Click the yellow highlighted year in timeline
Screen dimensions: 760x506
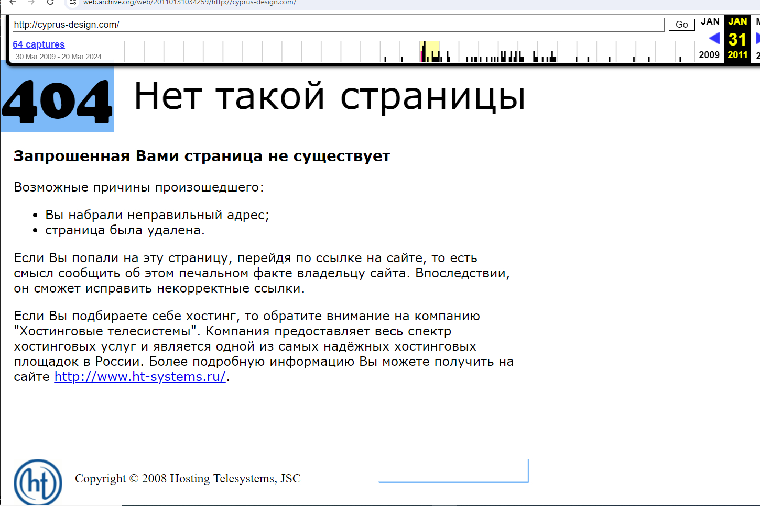(432, 51)
